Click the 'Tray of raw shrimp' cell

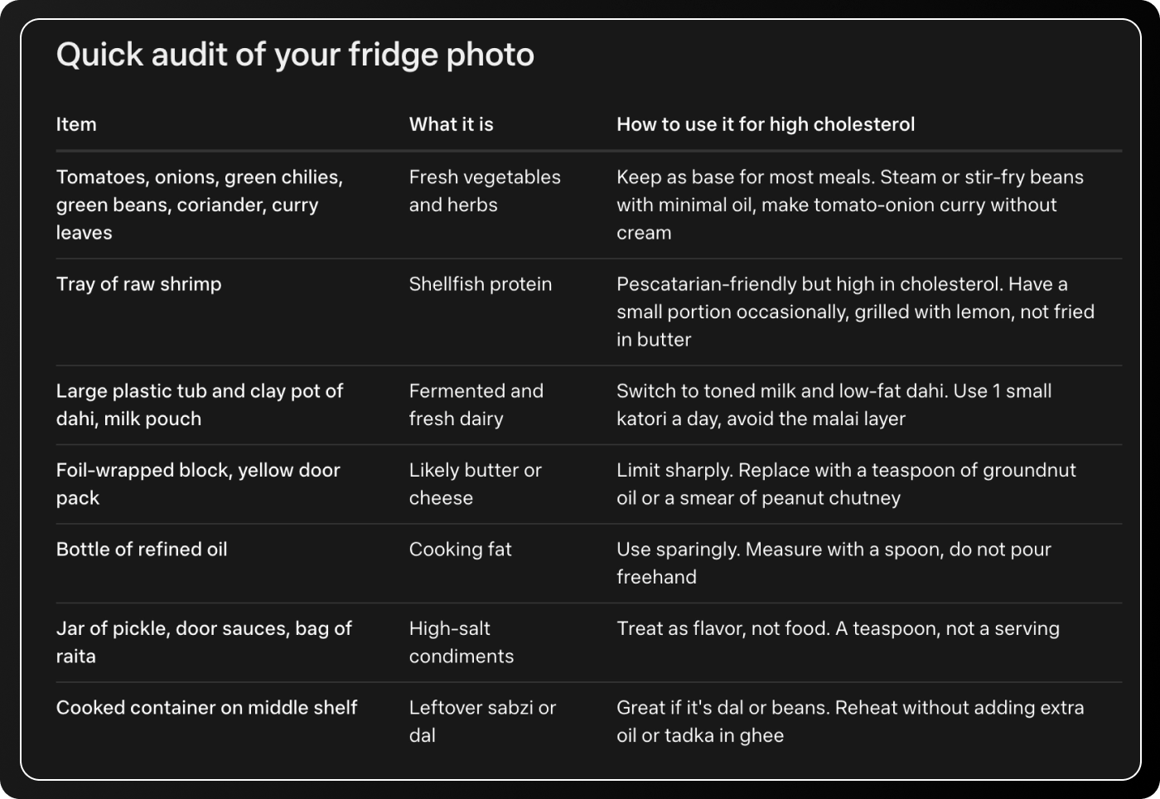coord(138,284)
